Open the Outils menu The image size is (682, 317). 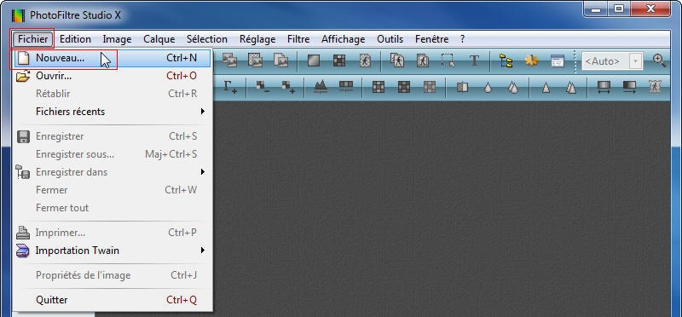[x=390, y=39]
